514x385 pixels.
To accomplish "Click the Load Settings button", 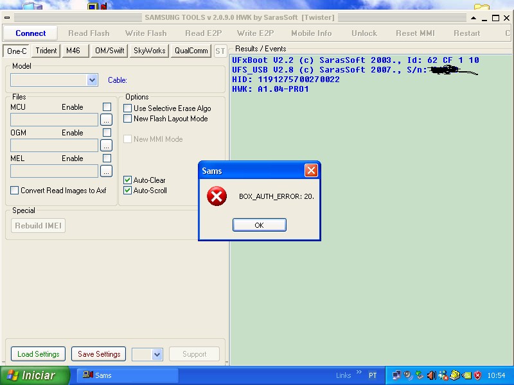I will tap(39, 354).
